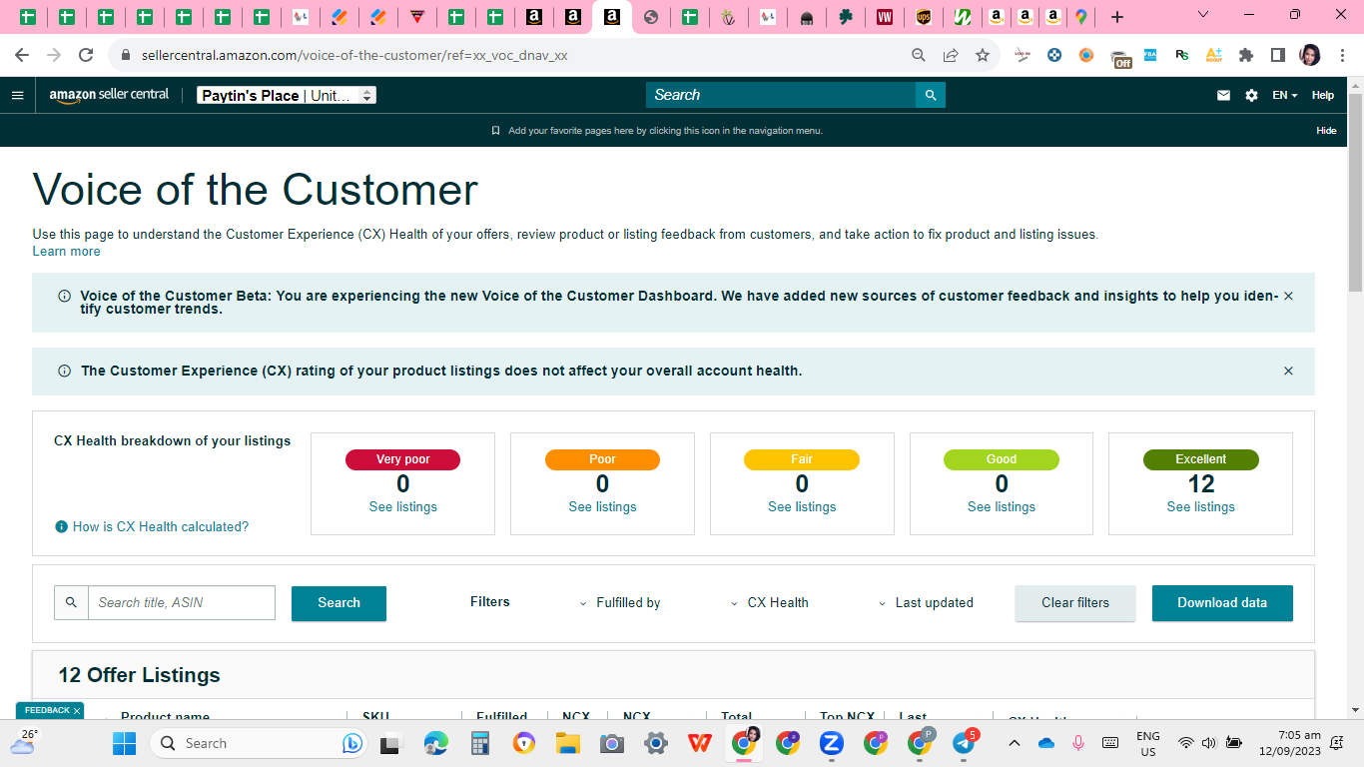
Task: Click the Windows taskbar Search box
Action: pyautogui.click(x=257, y=743)
